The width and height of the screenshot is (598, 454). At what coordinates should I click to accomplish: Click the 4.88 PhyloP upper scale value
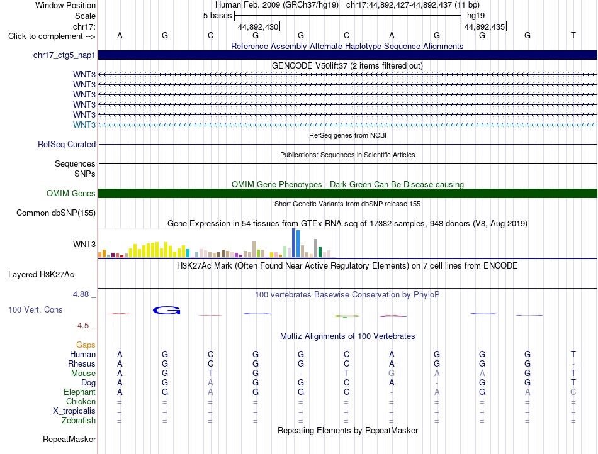[81, 294]
